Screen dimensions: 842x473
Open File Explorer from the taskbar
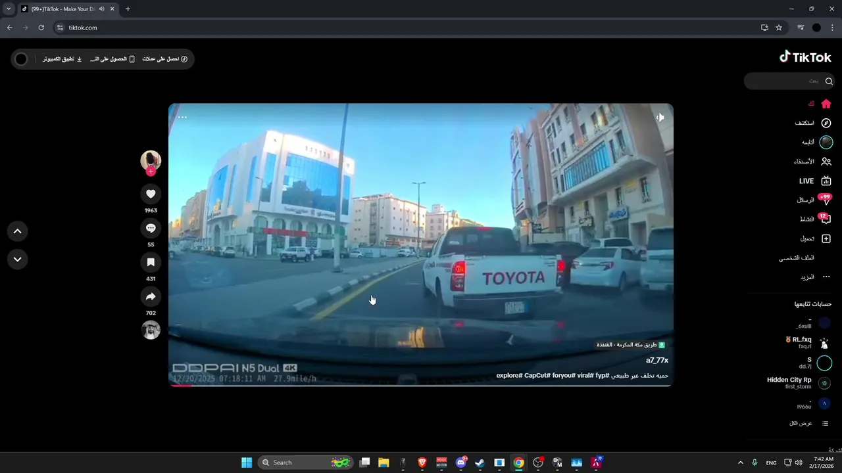point(384,462)
